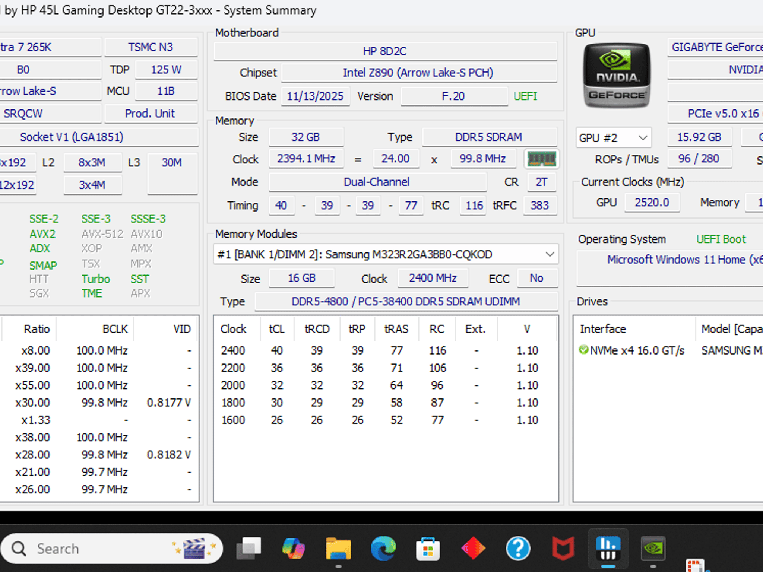
Task: Click the Turbo feature label
Action: click(x=96, y=279)
